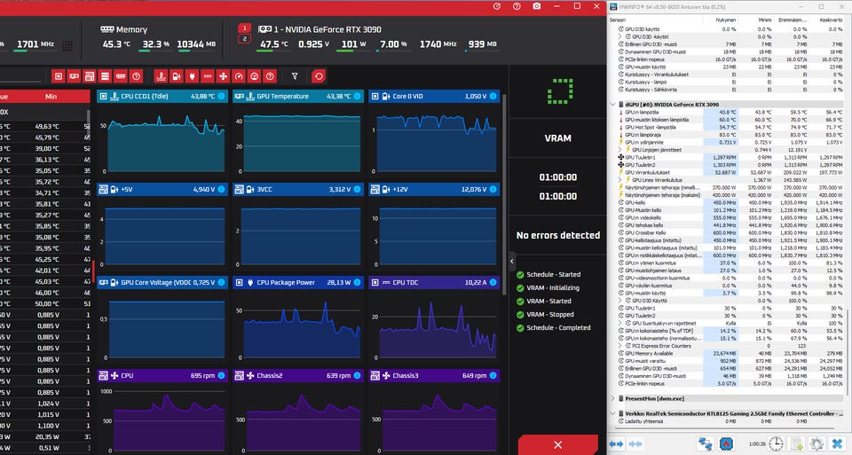The height and width of the screenshot is (455, 852).
Task: Toggle motherboard sensor filter icon
Action: [x=90, y=76]
